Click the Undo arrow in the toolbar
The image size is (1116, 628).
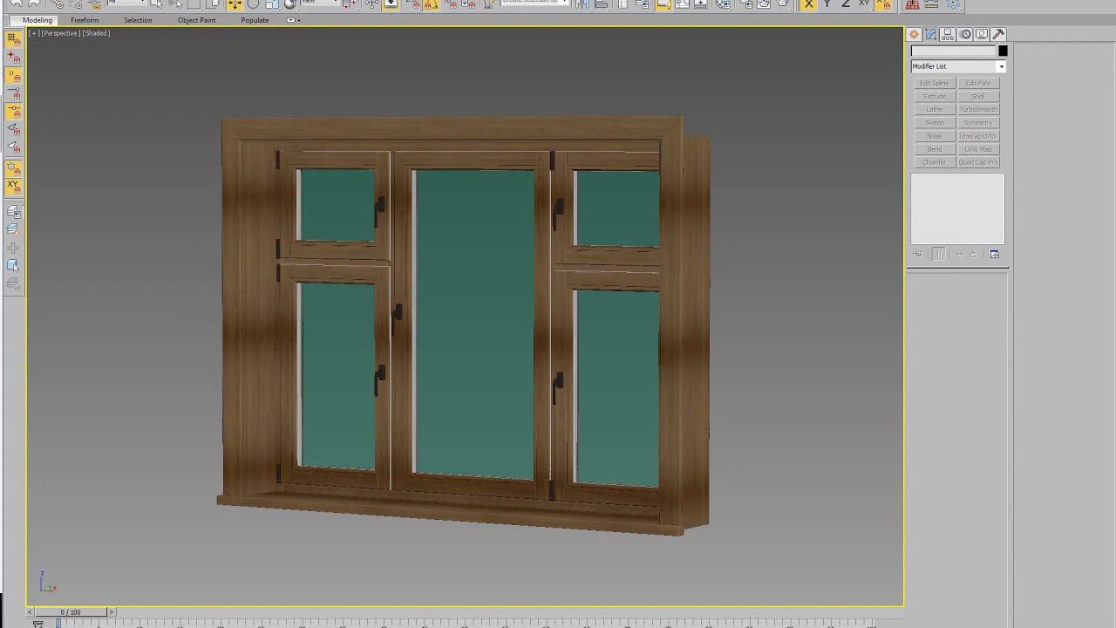coord(15,3)
